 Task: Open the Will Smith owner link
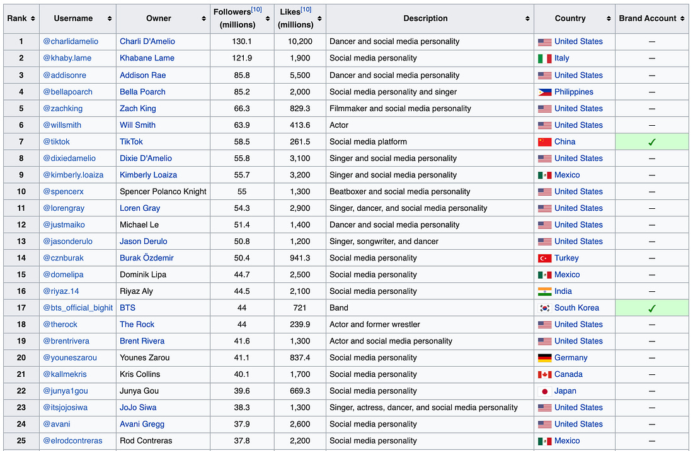coord(137,125)
